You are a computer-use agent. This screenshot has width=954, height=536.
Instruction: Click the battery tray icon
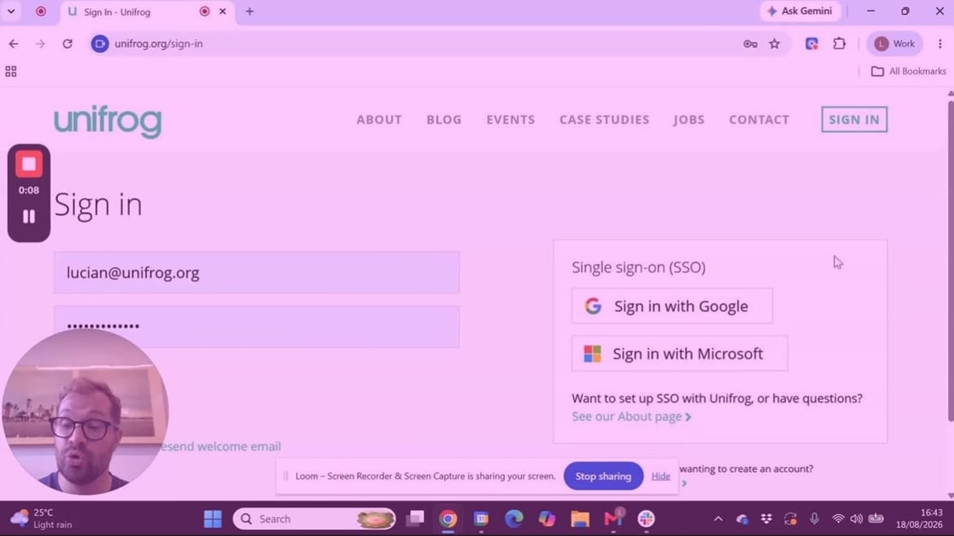(x=876, y=519)
